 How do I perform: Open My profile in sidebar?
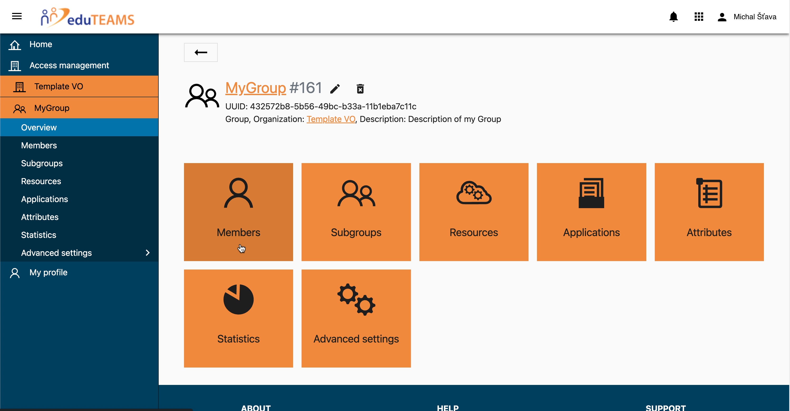click(79, 272)
